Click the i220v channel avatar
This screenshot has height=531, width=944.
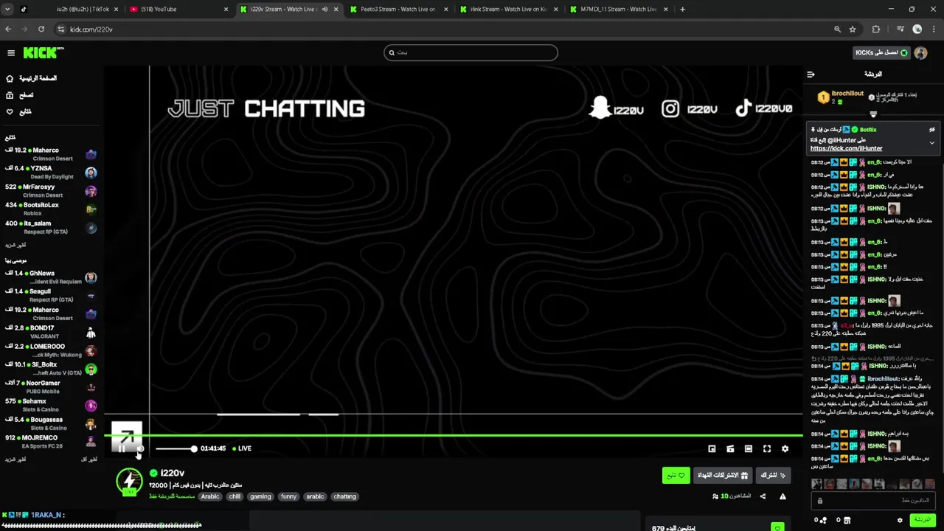[x=129, y=482]
